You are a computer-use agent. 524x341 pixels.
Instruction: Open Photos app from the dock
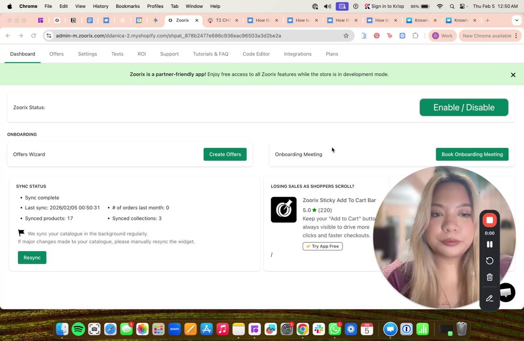tap(142, 329)
